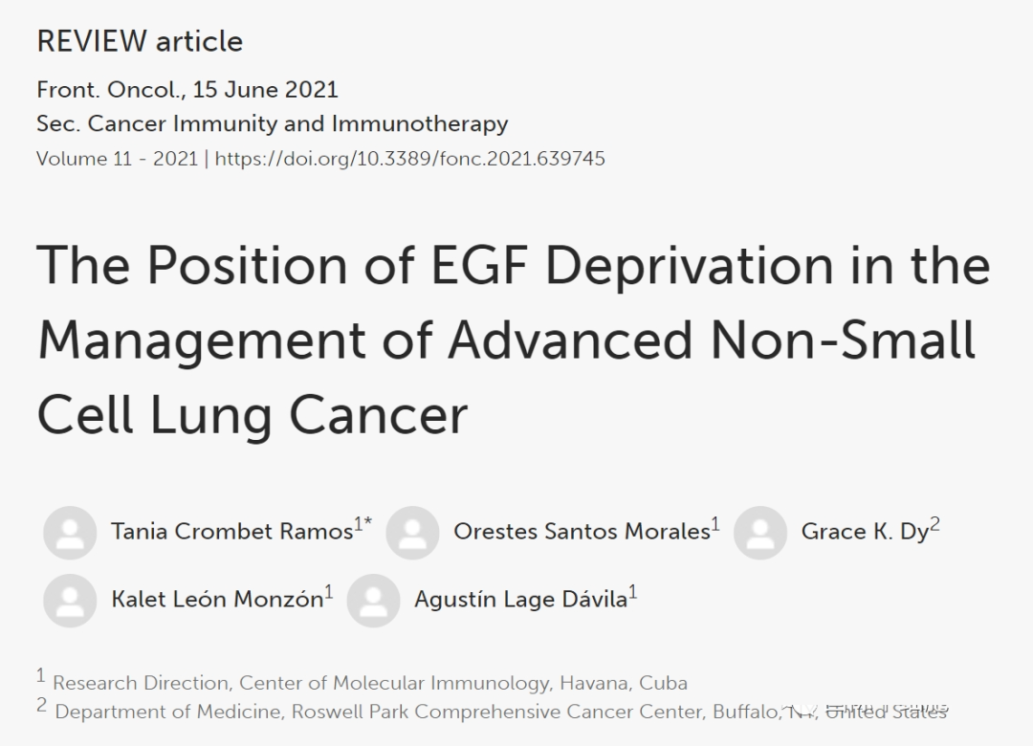Click the article title heading

point(514,340)
